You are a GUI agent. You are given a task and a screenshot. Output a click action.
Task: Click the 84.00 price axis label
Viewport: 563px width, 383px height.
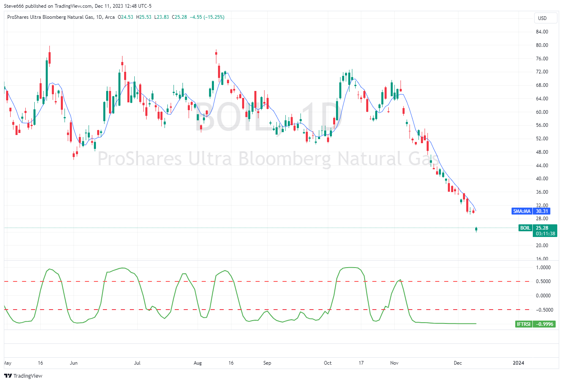(x=542, y=32)
